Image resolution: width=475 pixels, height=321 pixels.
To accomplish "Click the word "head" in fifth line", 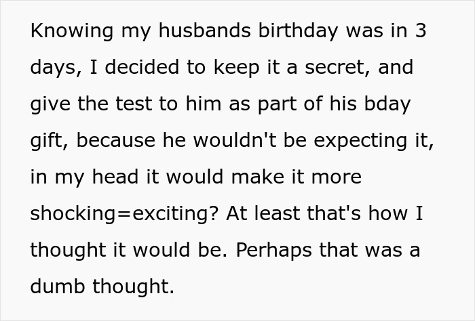I will click(115, 177).
